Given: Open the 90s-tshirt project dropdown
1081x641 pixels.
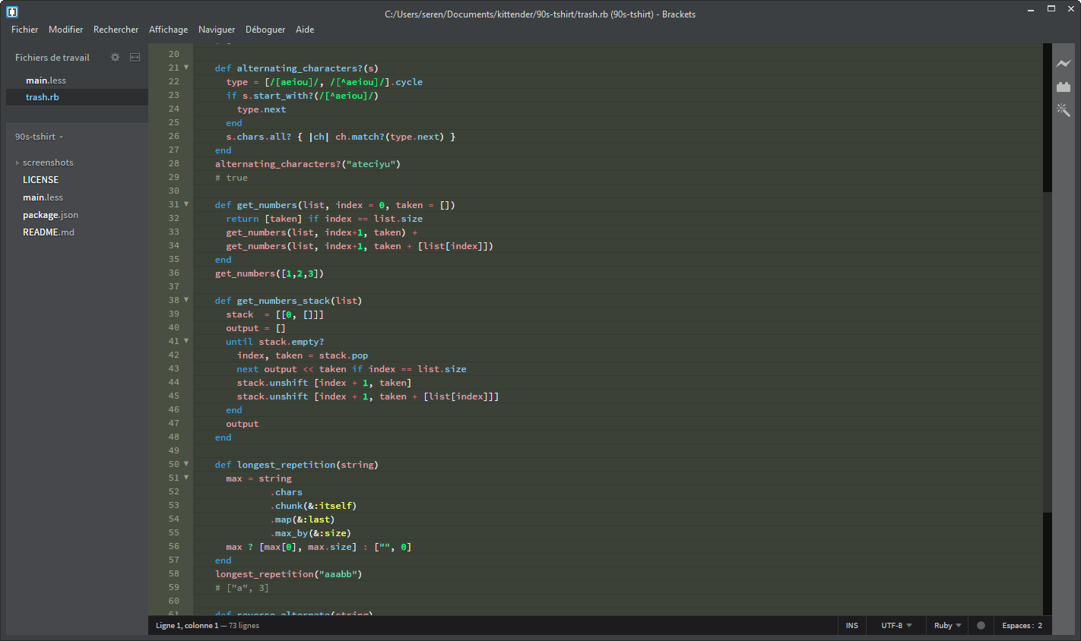Looking at the screenshot, I should [39, 137].
